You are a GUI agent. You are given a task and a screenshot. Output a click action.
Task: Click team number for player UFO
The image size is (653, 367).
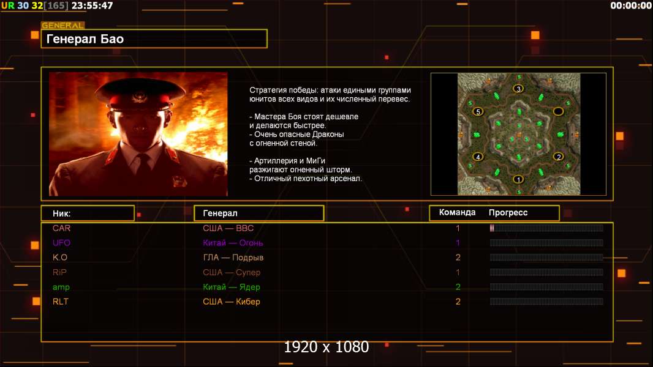coord(458,243)
